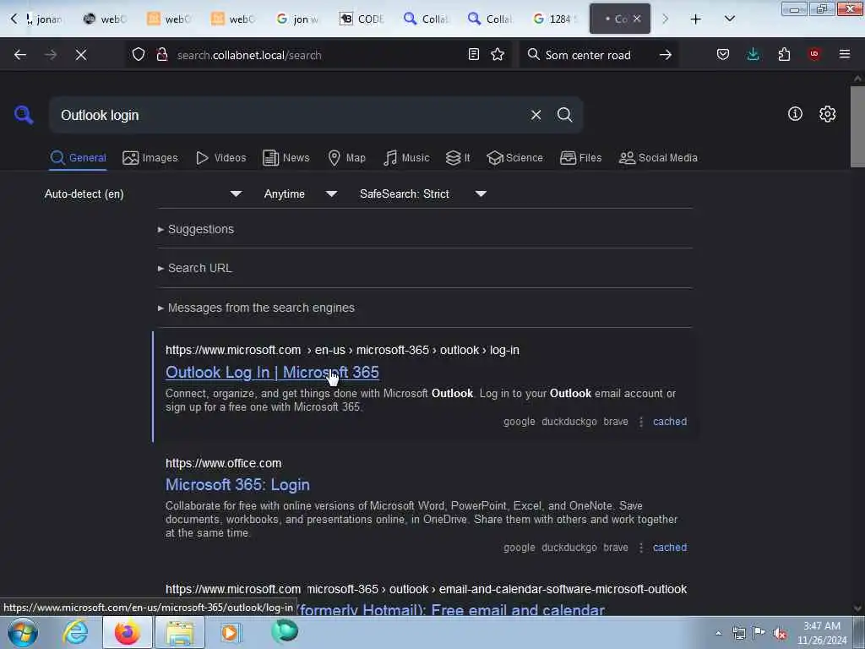Click the https://www.office.com URL
Image resolution: width=865 pixels, height=649 pixels.
[223, 464]
